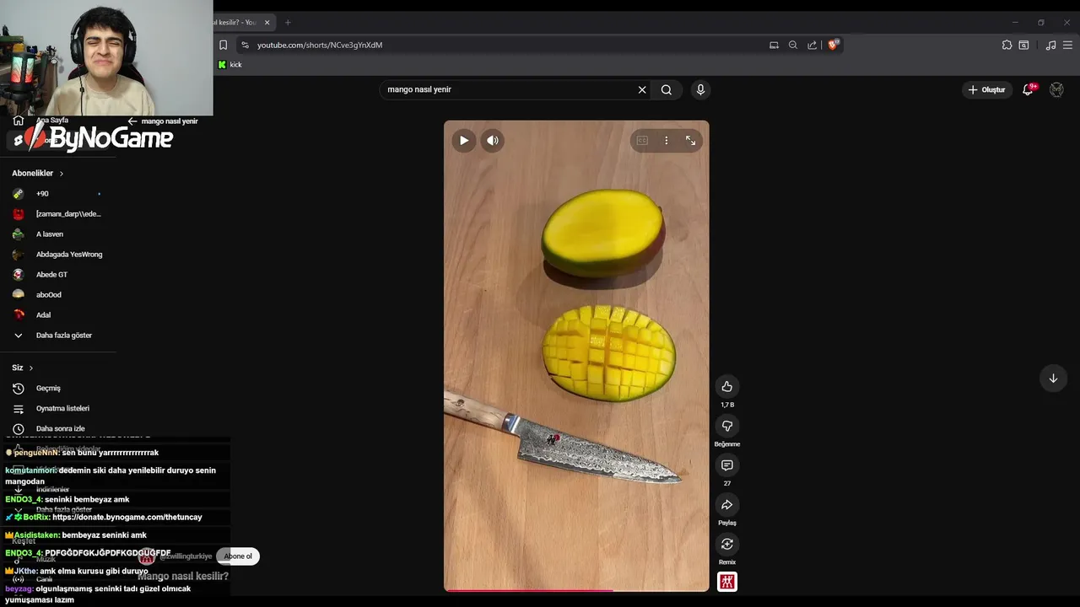Select the YouTube 'kesilir?' browser tab
Screen dimensions: 1080x607
click(x=236, y=22)
